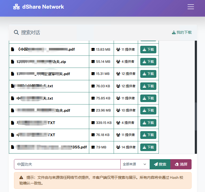Image resolution: width=205 pixels, height=192 pixels.
Task: Click storage icon next to 23.96 MB
Action: [93, 110]
